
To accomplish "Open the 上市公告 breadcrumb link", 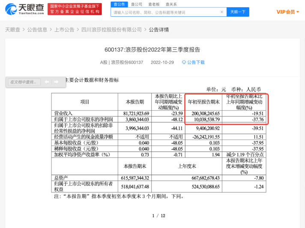I will pos(64,30).
